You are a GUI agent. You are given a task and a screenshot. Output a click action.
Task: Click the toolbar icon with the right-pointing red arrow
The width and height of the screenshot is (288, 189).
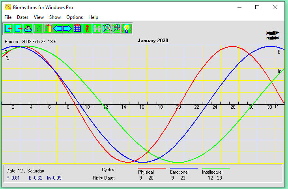[x=19, y=28]
